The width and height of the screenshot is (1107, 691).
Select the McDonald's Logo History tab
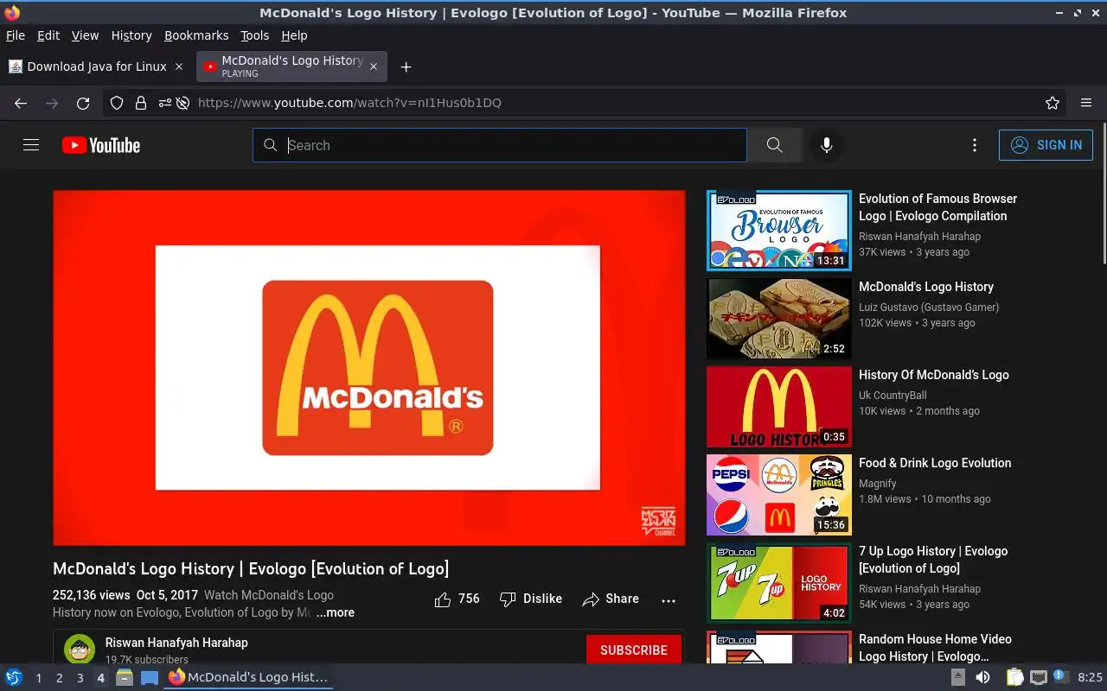pos(291,67)
